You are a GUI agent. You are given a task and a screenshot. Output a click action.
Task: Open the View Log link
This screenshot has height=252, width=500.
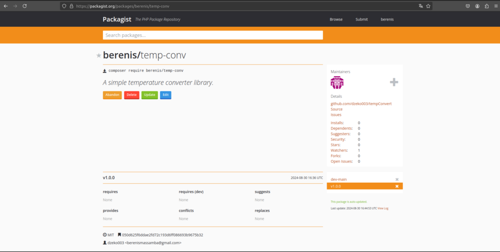(383, 208)
